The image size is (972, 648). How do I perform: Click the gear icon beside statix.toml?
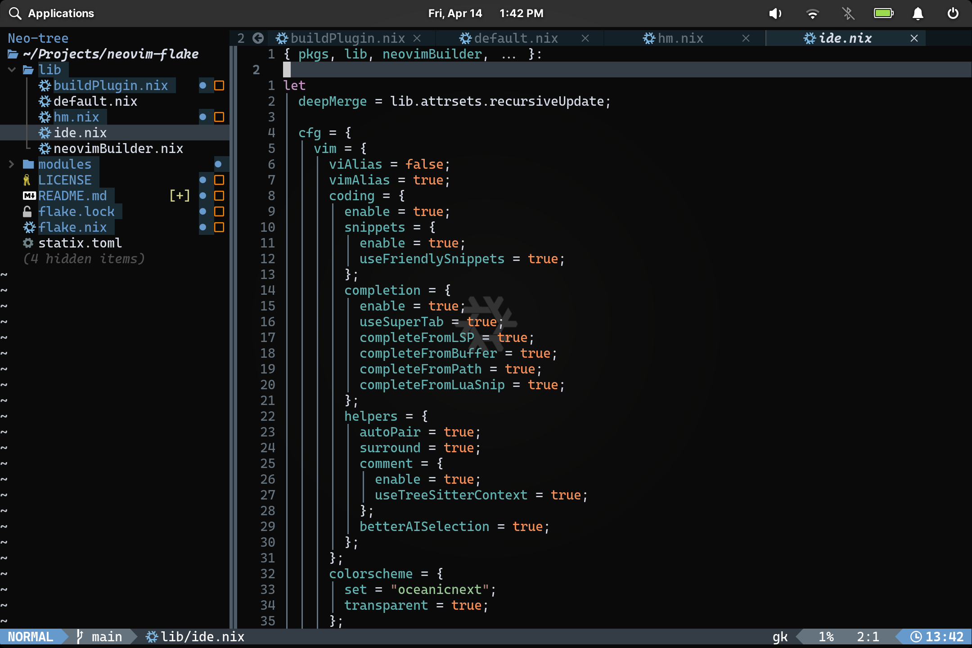pos(28,243)
